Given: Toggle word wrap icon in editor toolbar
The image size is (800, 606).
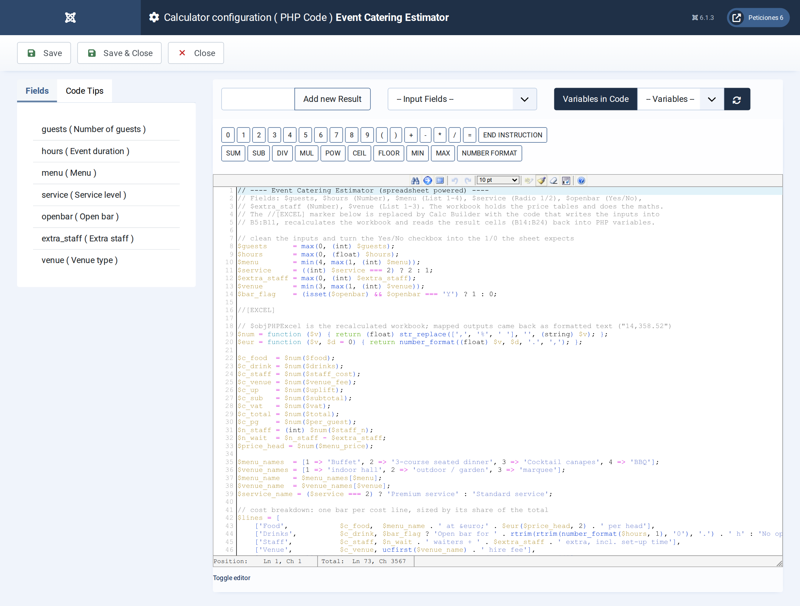Looking at the screenshot, I should (566, 181).
